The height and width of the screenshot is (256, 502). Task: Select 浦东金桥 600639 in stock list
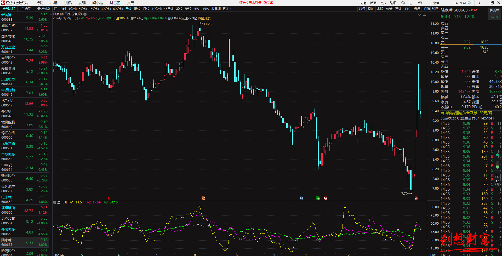(x=24, y=28)
